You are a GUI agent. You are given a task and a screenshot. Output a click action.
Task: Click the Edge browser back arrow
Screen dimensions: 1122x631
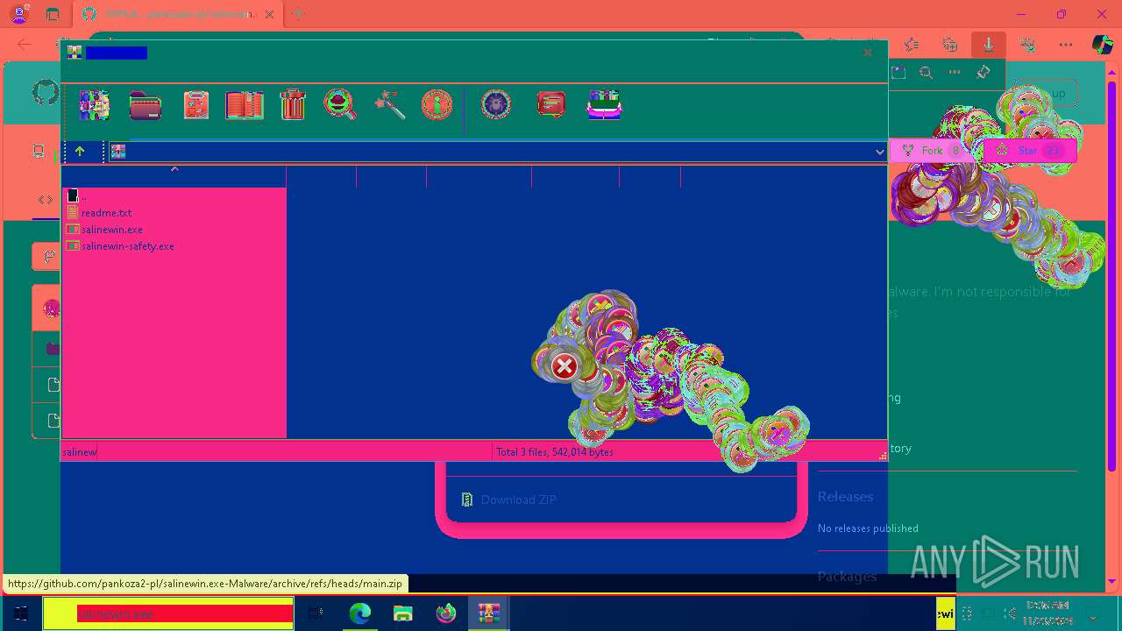coord(24,44)
